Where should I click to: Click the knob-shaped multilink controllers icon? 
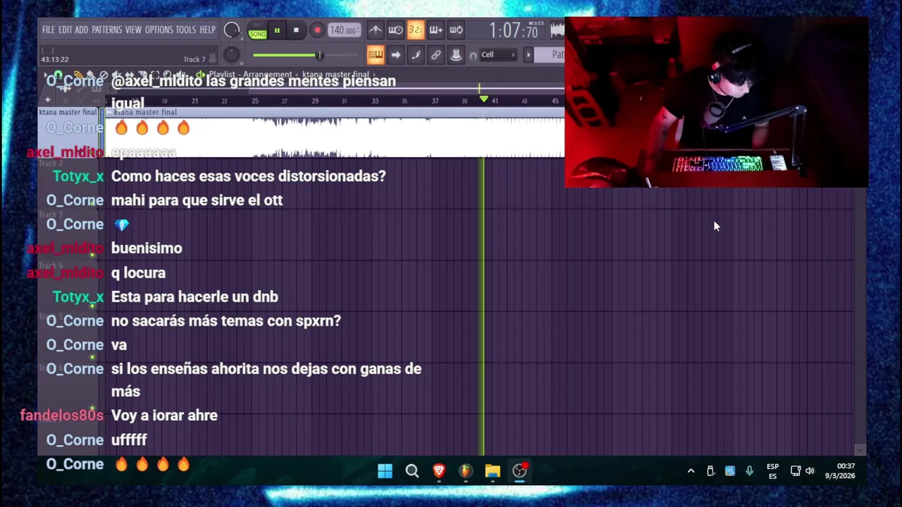pyautogui.click(x=456, y=55)
